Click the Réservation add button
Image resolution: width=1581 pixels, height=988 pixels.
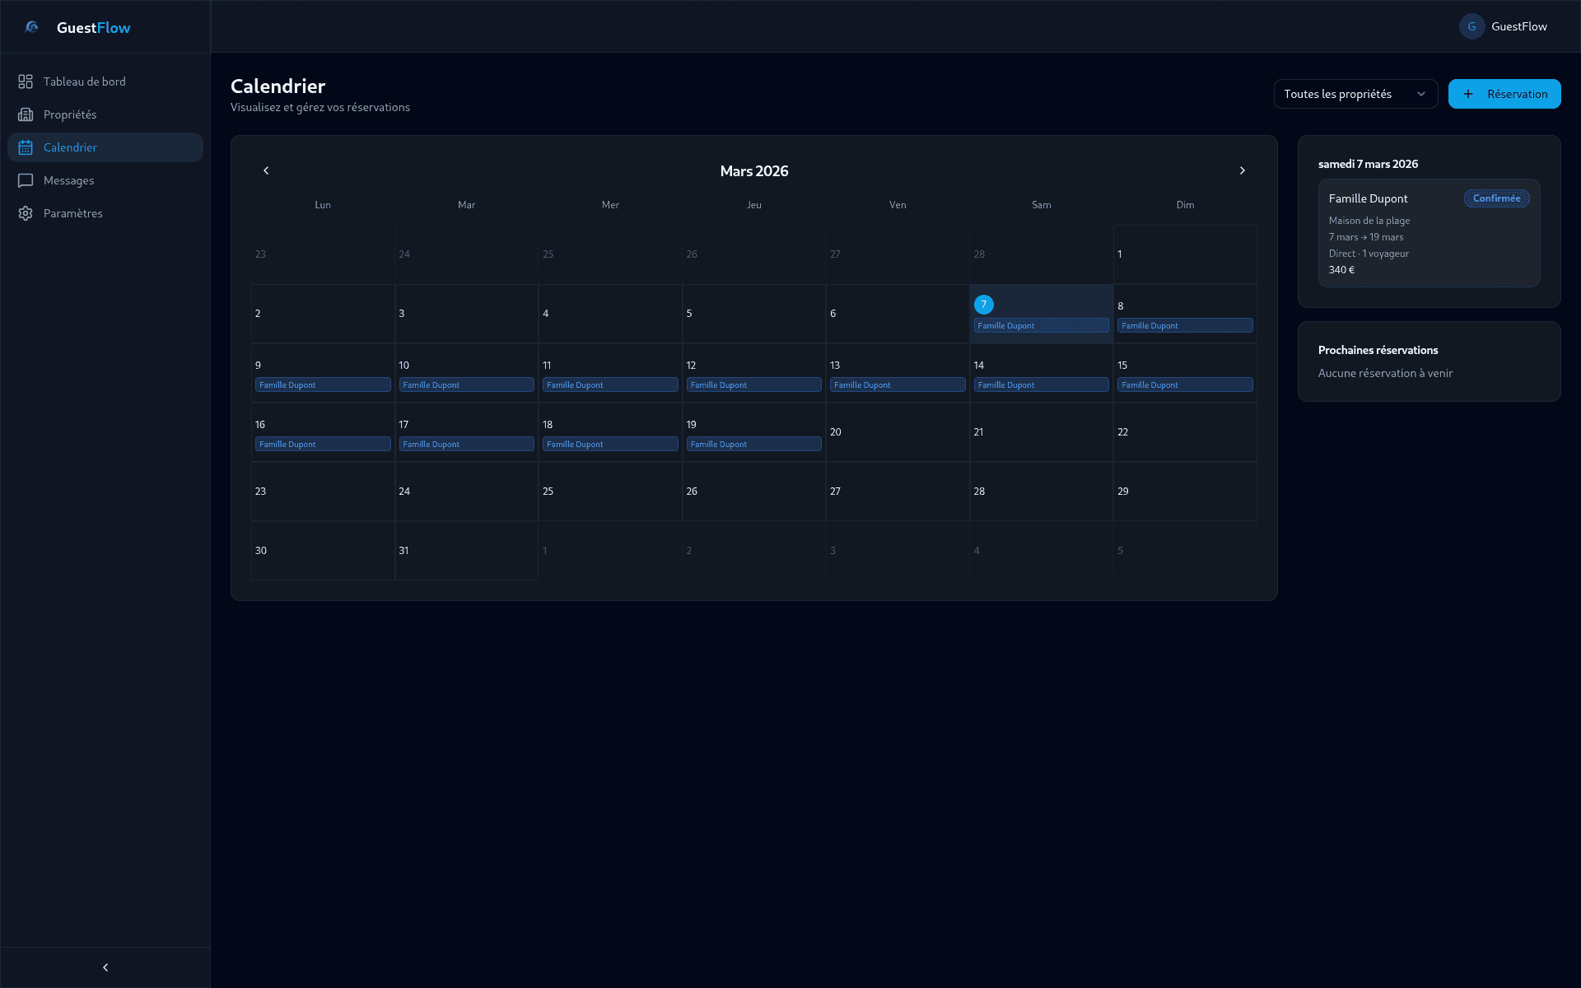coord(1504,94)
